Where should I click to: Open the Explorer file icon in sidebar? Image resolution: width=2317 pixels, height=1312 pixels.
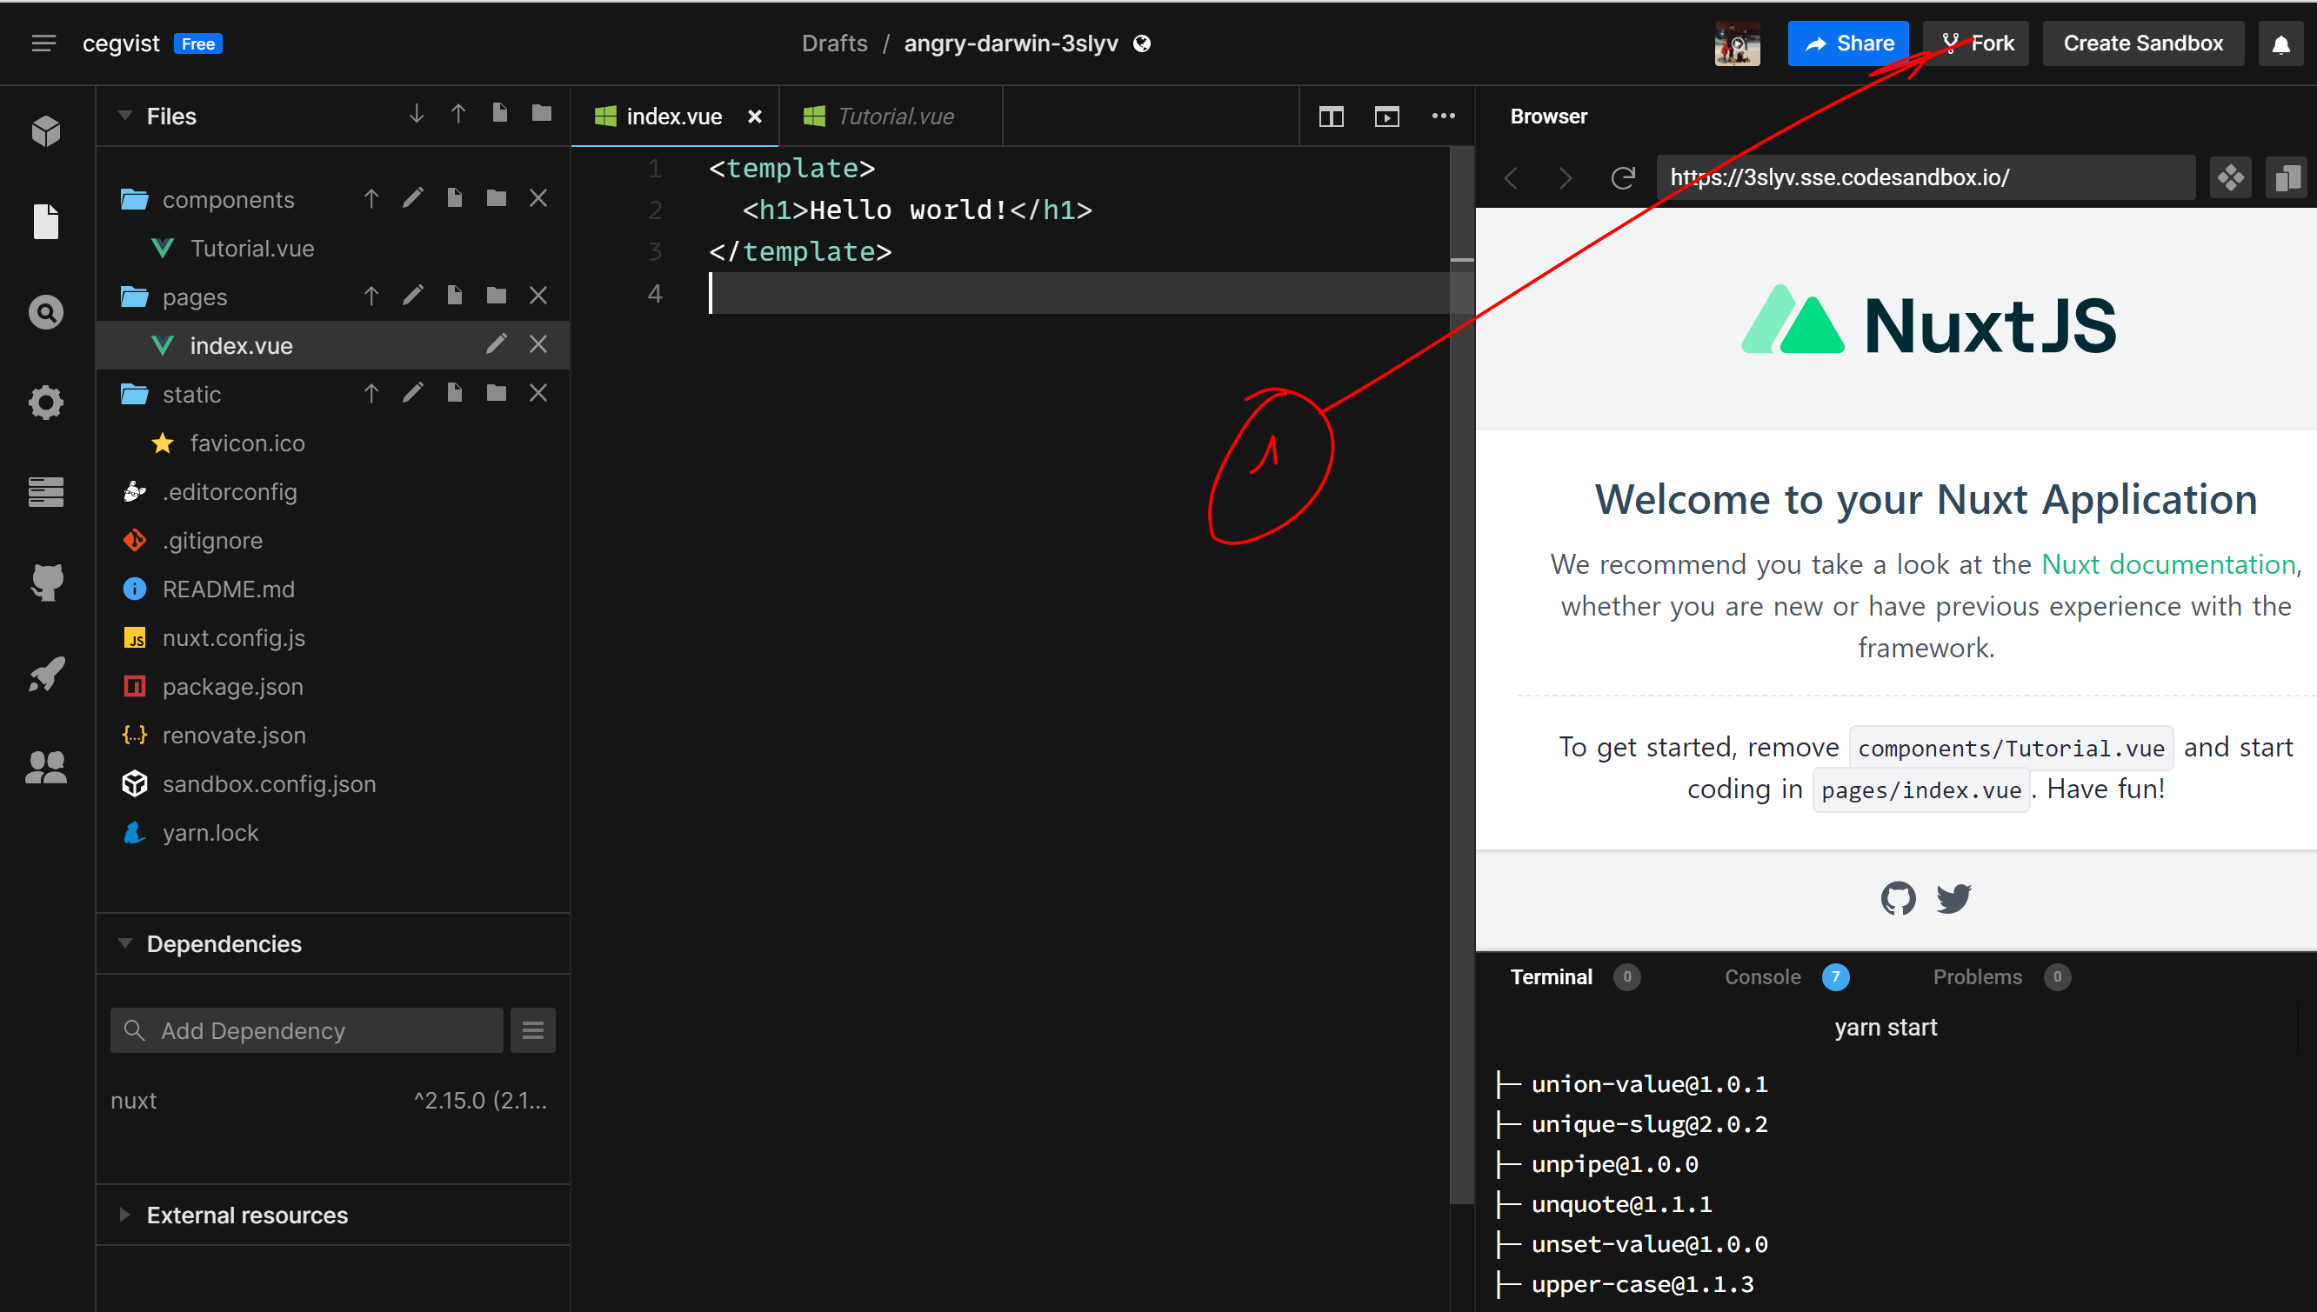click(x=46, y=222)
